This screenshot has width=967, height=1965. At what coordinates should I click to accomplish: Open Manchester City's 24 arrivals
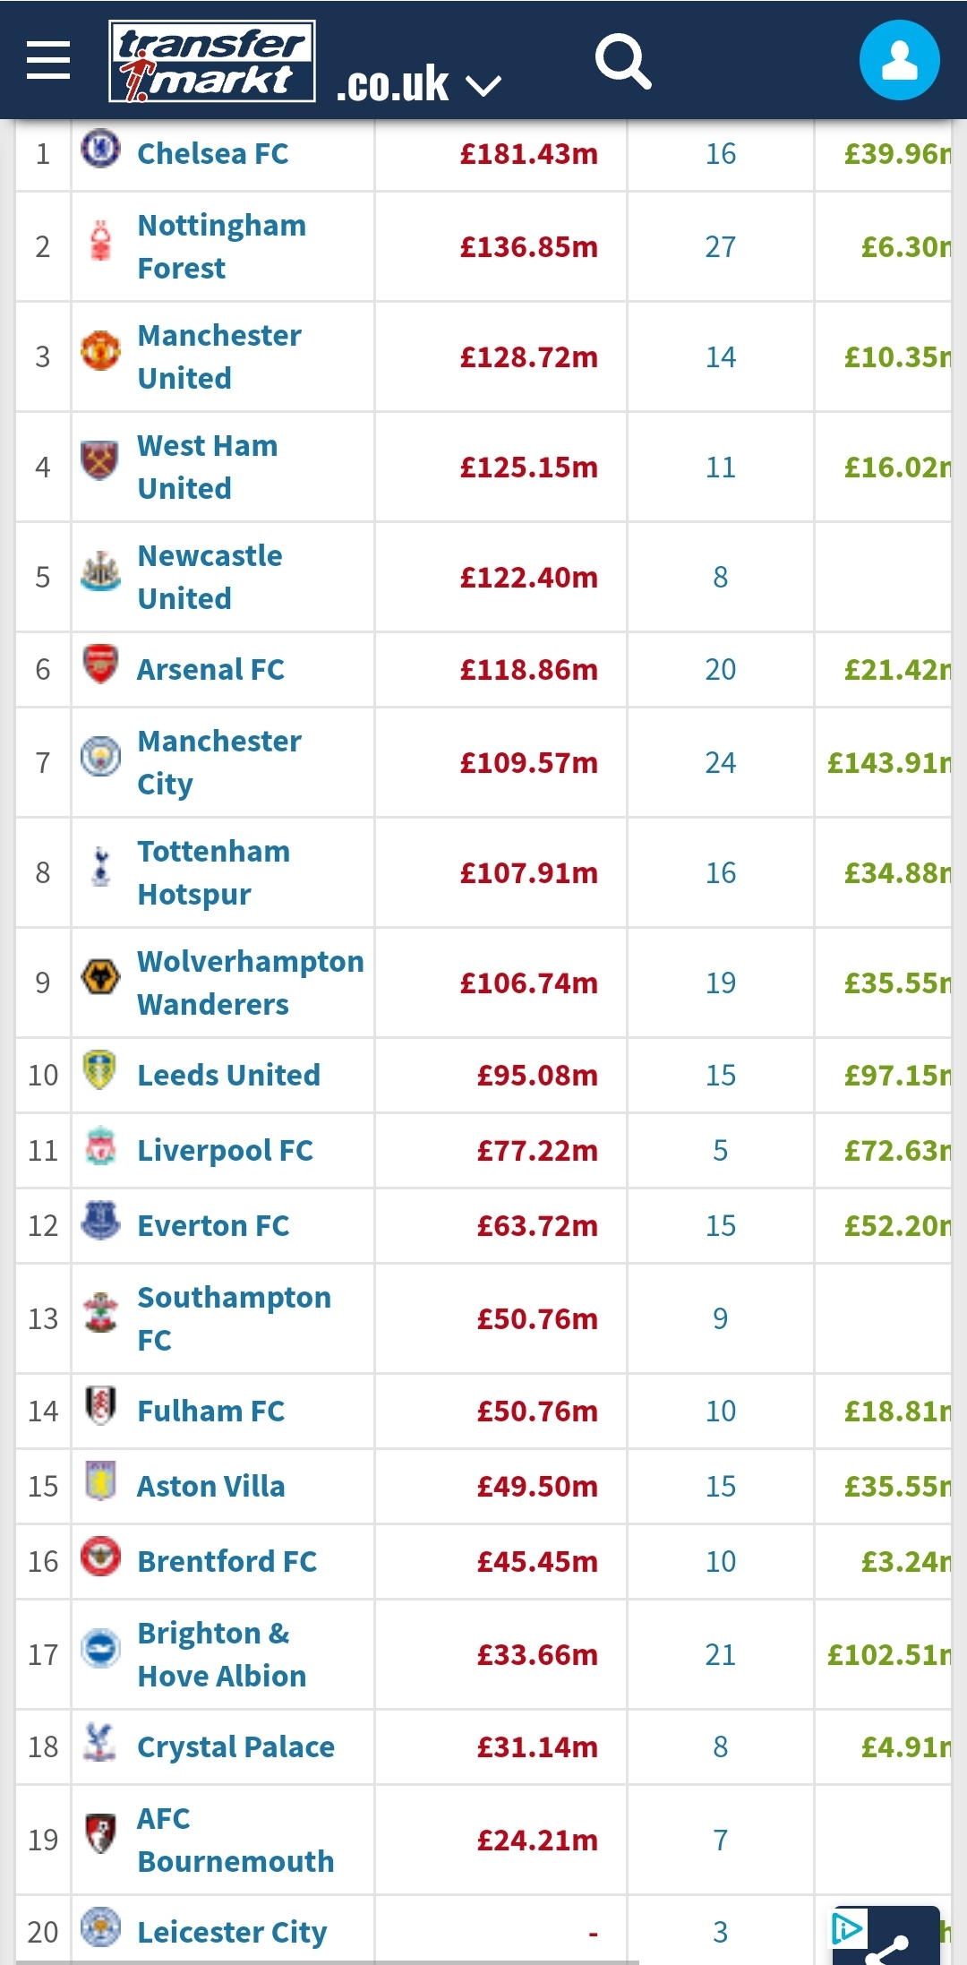(x=720, y=763)
